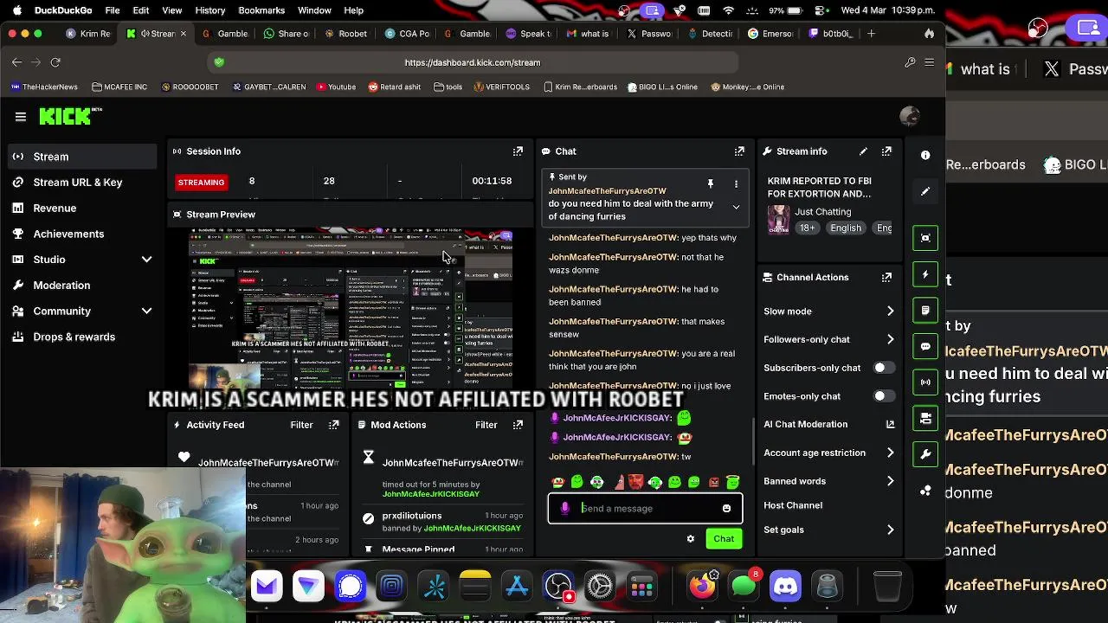
Task: Switch to the Roobet browser tab
Action: 346,34
